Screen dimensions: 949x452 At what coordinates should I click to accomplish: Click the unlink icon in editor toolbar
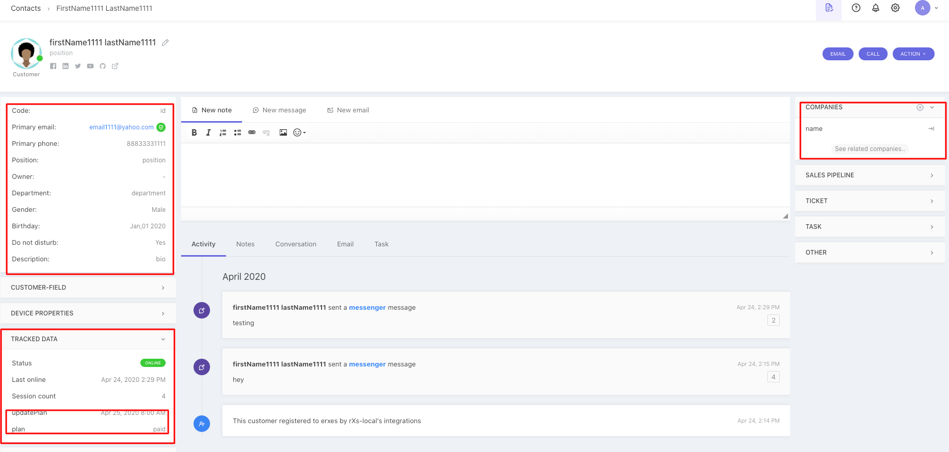click(266, 132)
